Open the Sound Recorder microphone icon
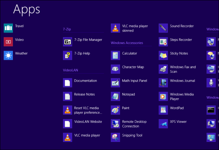Screen dimensions: 219x150 (x=163, y=28)
